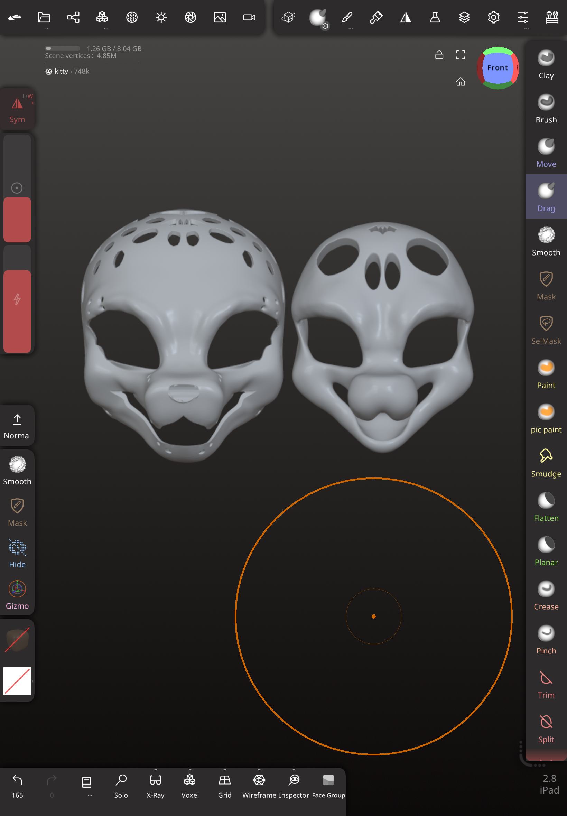Select the Pinch brush
Viewport: 567px width, 816px height.
546,639
